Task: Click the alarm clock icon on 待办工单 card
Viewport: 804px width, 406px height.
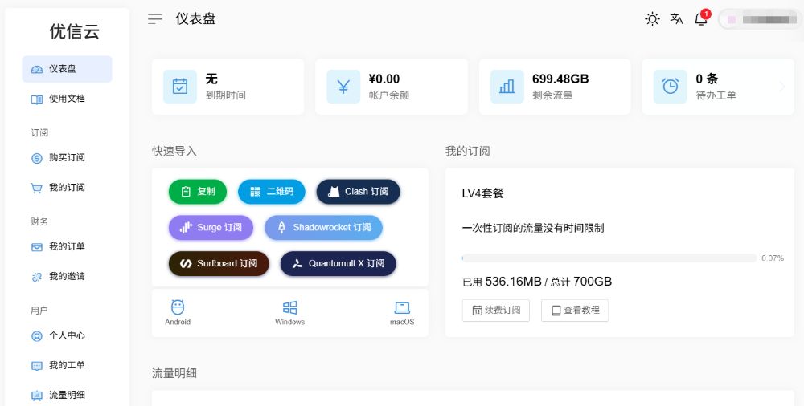Action: pos(671,87)
